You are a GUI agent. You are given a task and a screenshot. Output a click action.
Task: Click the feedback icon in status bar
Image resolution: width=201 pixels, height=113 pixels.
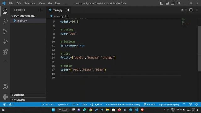point(190,105)
